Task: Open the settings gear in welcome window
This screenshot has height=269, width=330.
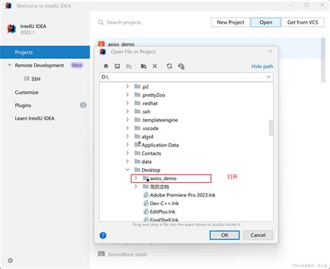Action: pyautogui.click(x=10, y=261)
